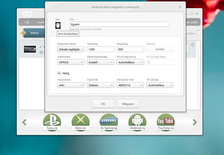Image resolution: width=224 pixels, height=155 pixels.
Task: Select the Android-ra output icon
Action: (137, 122)
